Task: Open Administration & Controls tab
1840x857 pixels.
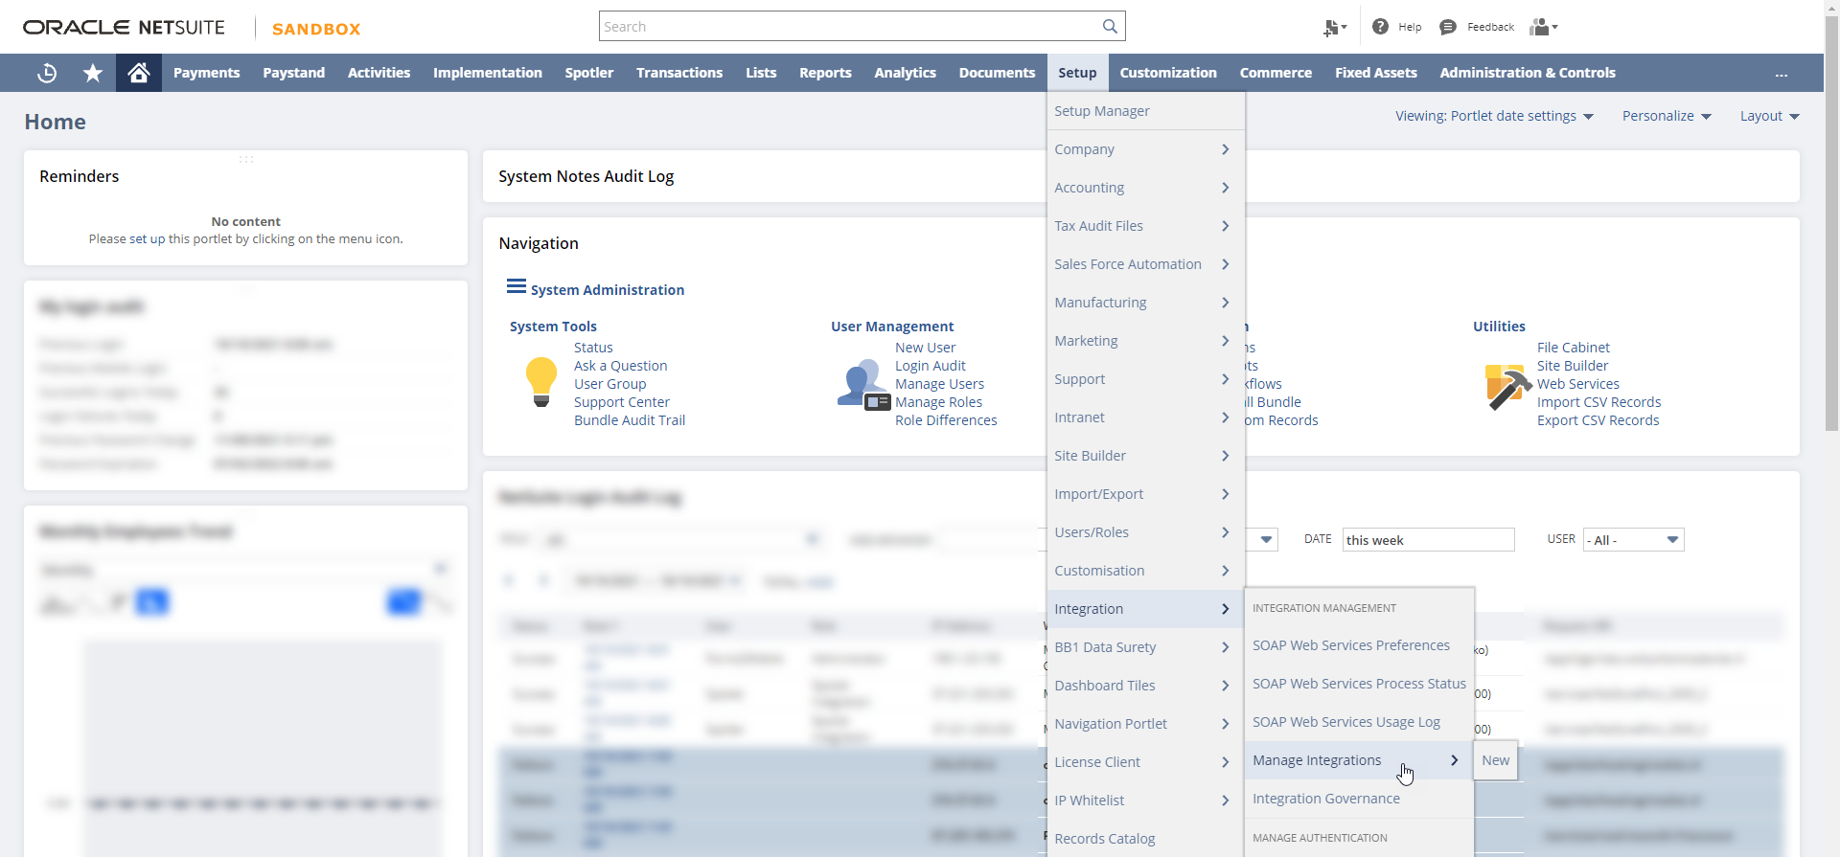Action: point(1527,73)
